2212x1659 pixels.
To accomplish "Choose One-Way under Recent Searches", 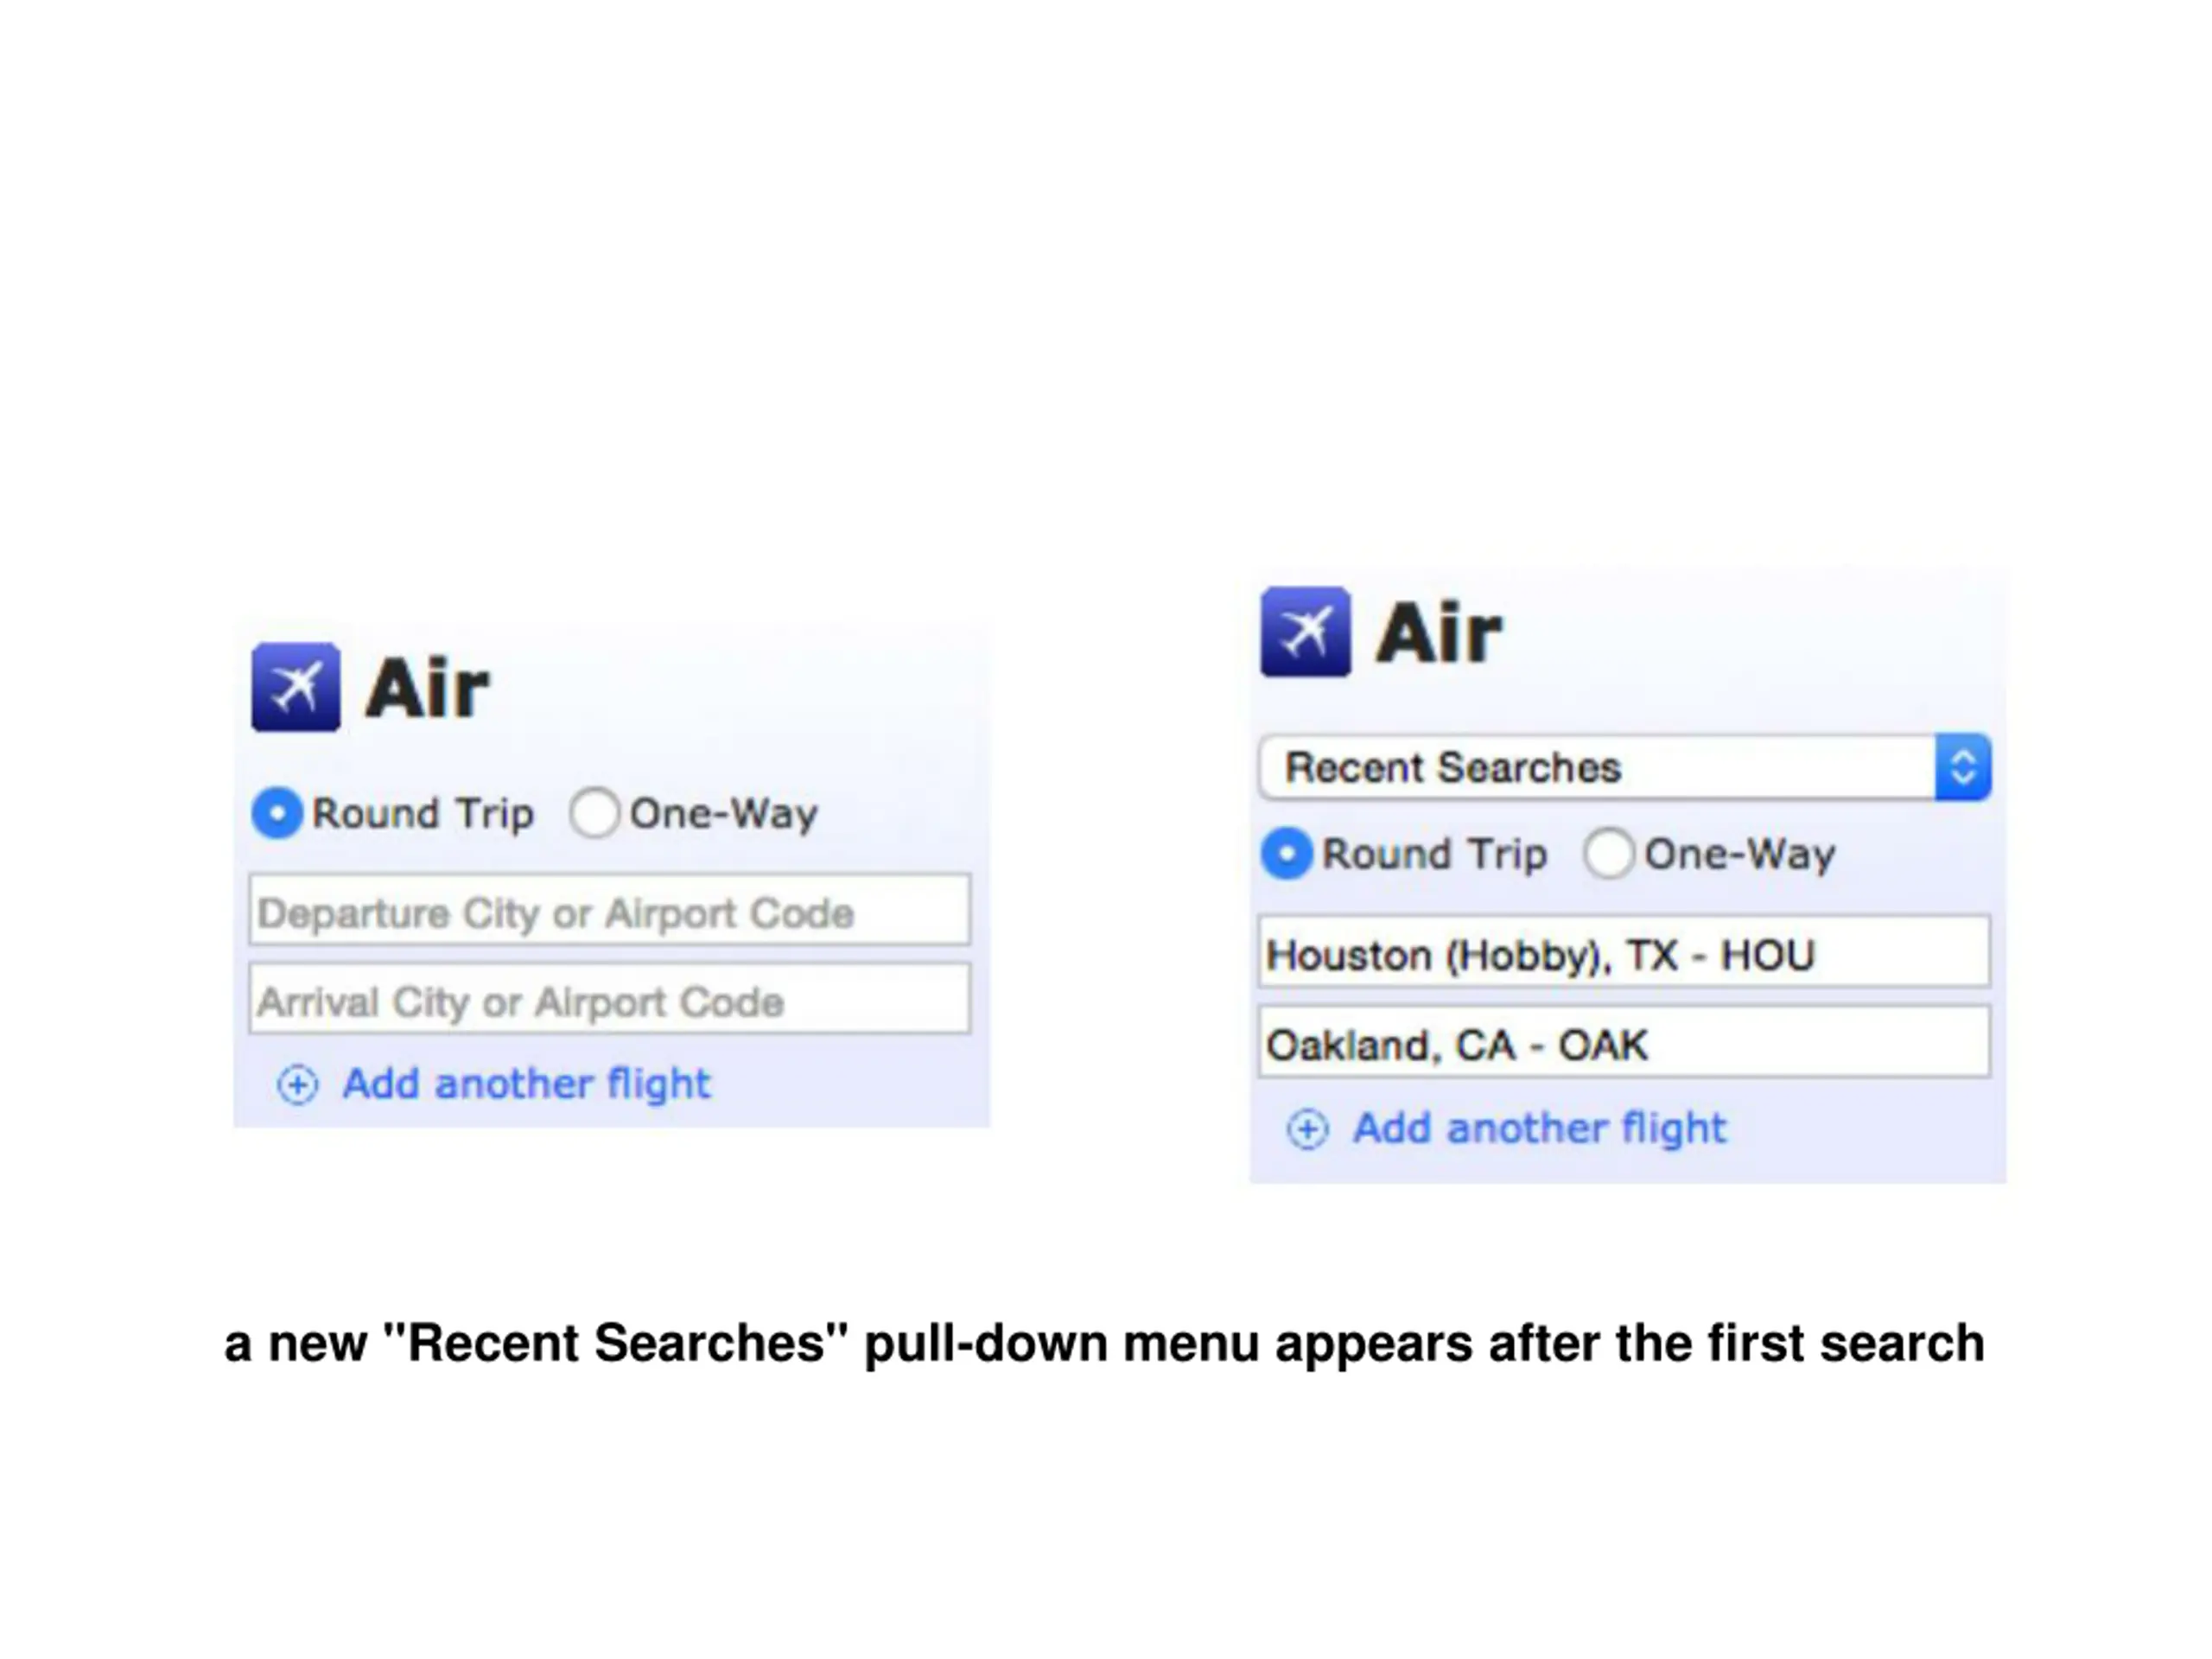I will (1609, 854).
